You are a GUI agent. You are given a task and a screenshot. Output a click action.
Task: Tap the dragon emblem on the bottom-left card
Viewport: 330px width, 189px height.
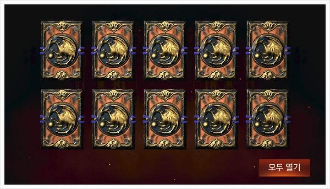[62, 119]
